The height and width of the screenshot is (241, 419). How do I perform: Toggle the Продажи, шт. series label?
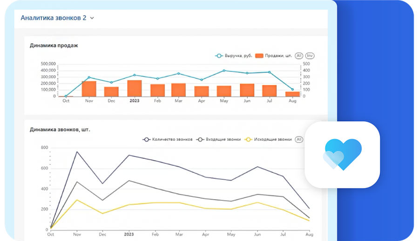278,56
